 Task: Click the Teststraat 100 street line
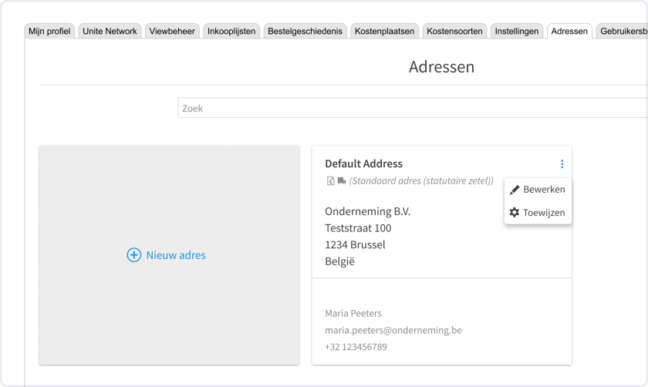[x=358, y=228]
